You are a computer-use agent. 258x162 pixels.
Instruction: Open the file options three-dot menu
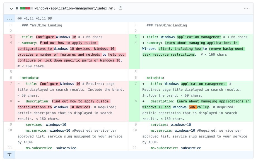(246, 8)
